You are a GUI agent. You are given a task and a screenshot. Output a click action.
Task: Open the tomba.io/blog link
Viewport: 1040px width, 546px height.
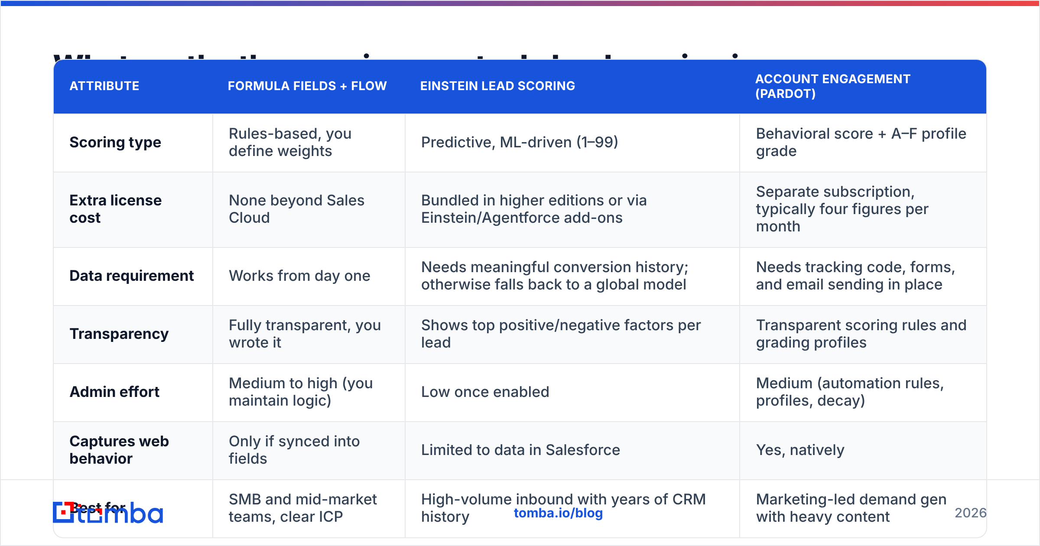(558, 513)
